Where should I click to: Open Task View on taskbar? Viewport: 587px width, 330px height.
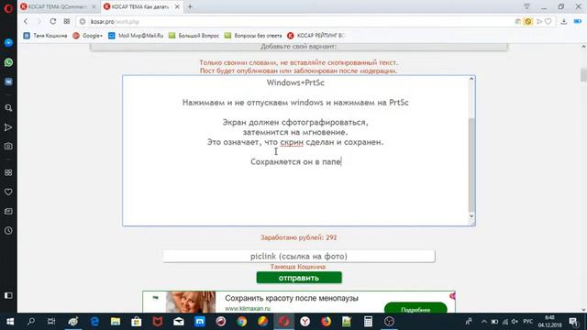click(x=51, y=322)
